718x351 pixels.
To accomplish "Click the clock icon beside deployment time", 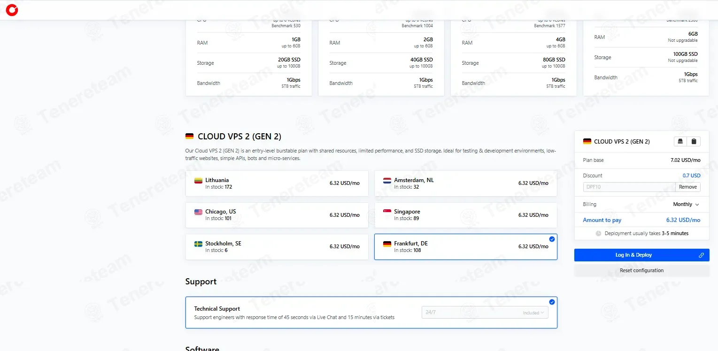I will pos(598,233).
